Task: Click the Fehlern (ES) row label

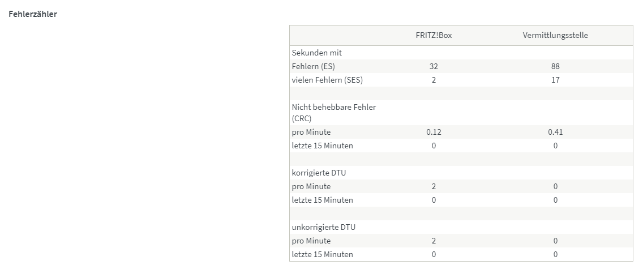Action: pos(314,66)
